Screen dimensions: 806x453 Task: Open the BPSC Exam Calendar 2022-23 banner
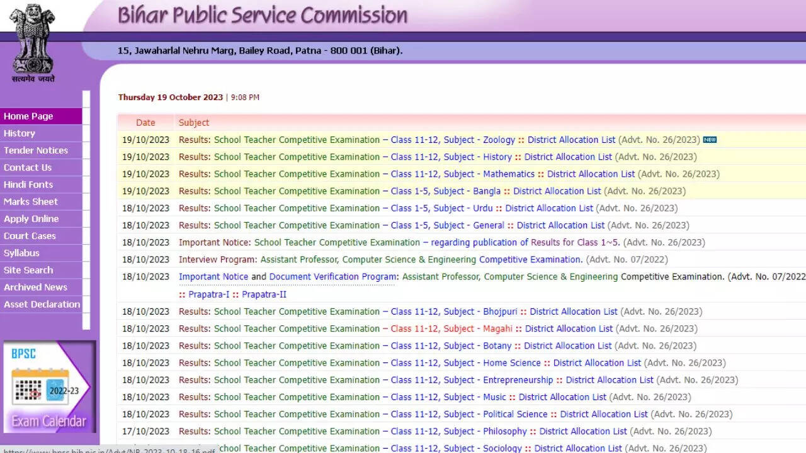(x=49, y=386)
